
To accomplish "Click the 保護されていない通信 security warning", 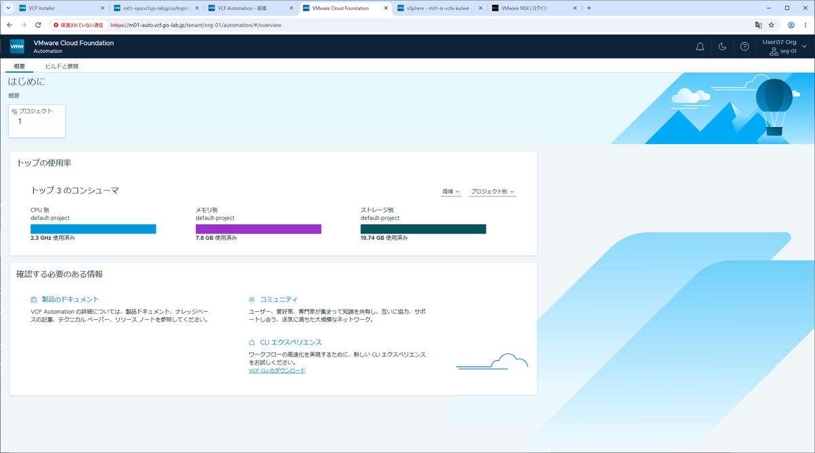I will pyautogui.click(x=78, y=24).
